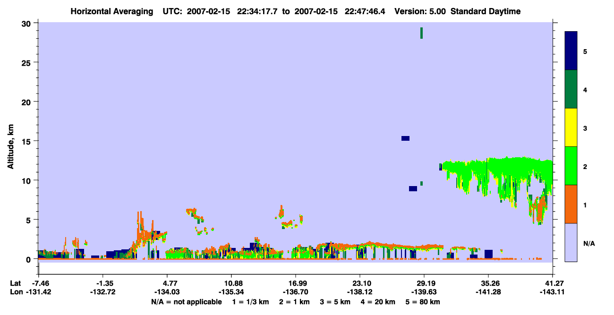Click the latitude value -1.35
Viewport: 614px width, 315px height.
click(x=103, y=283)
